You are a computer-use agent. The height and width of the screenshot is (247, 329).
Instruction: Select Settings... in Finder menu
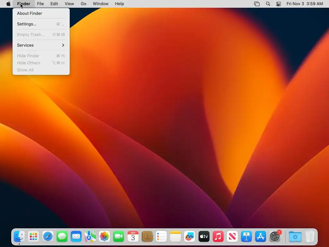pos(41,24)
